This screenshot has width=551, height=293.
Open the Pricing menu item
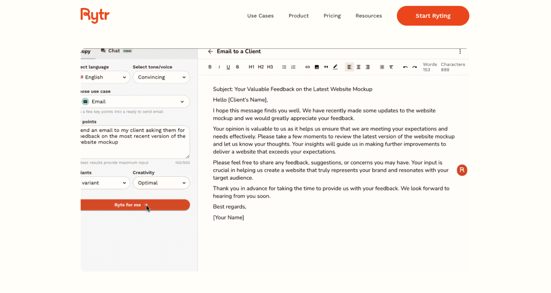[332, 16]
